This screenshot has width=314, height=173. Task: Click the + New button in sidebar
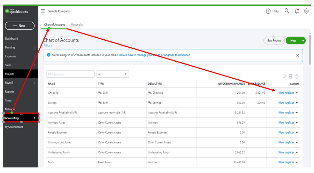pyautogui.click(x=20, y=26)
